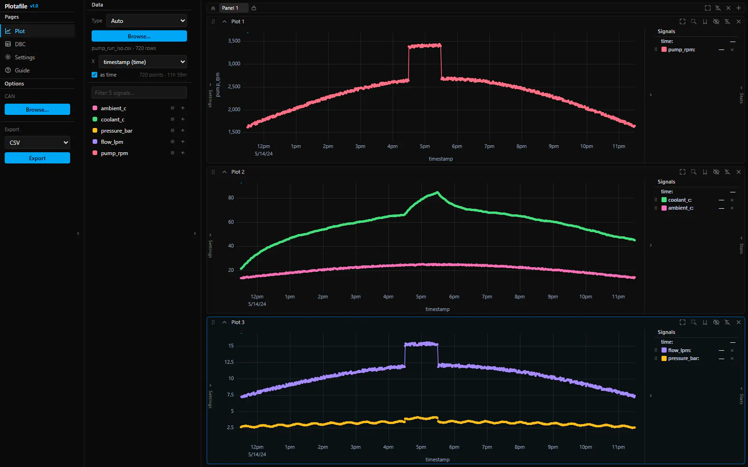Toggle signal visibility eye in Plot 3
Image resolution: width=748 pixels, height=467 pixels.
(716, 322)
